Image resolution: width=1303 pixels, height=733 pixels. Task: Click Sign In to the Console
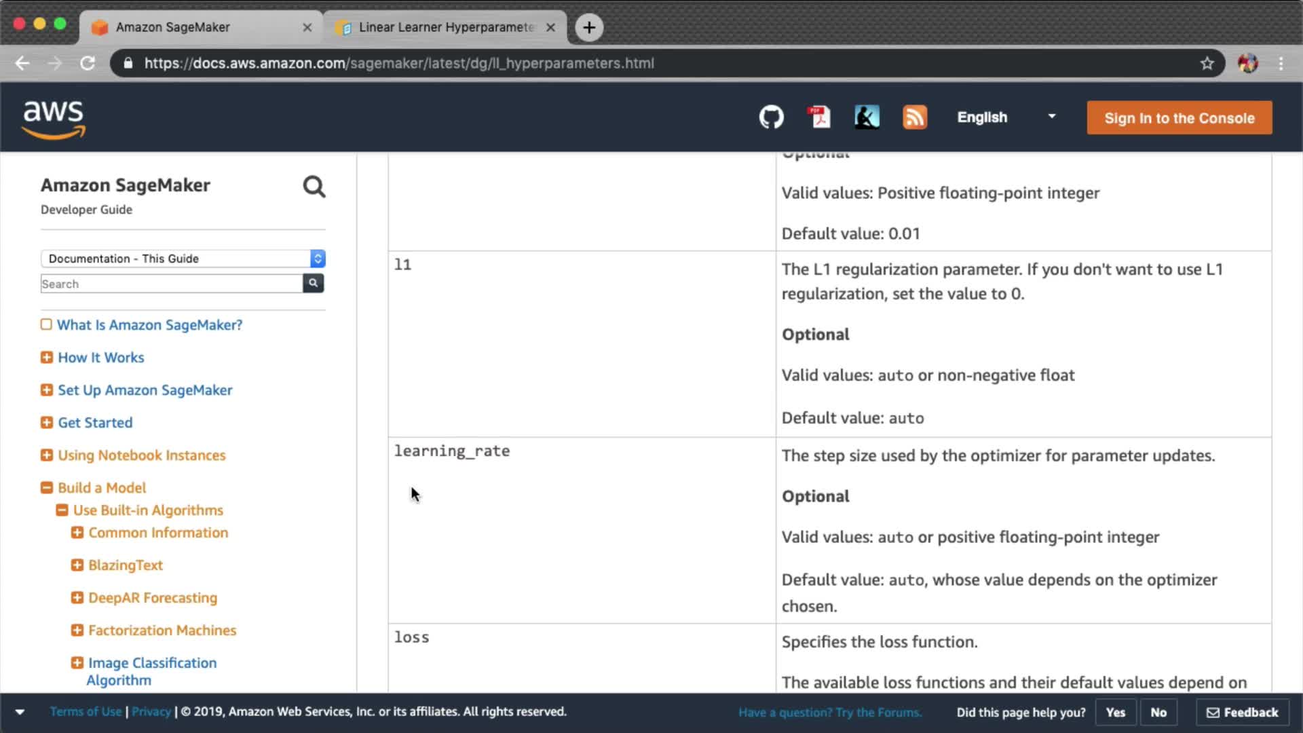click(x=1179, y=118)
